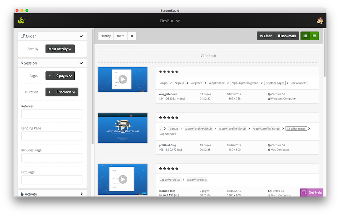Image resolution: width=340 pixels, height=216 pixels.
Task: Click the ScreenSquid squid logo
Action: (21, 21)
